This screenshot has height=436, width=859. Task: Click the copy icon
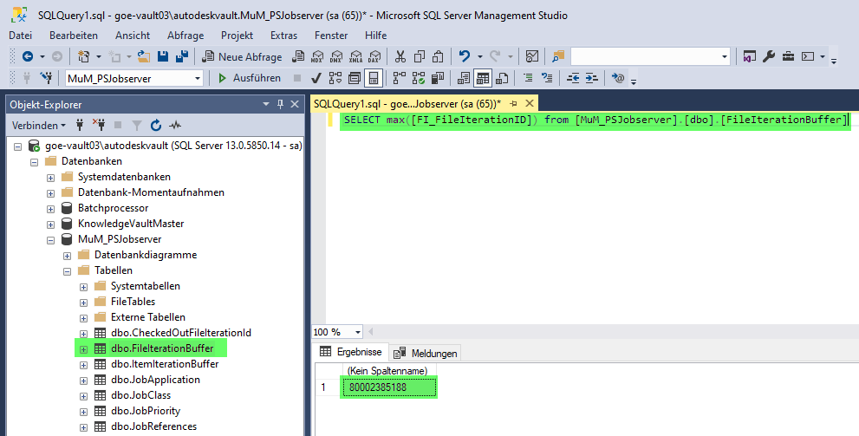click(x=420, y=56)
